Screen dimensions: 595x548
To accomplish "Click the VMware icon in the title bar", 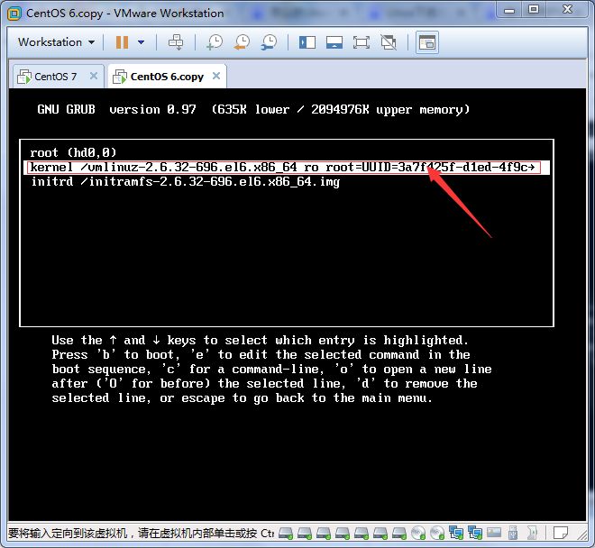I will click(14, 14).
